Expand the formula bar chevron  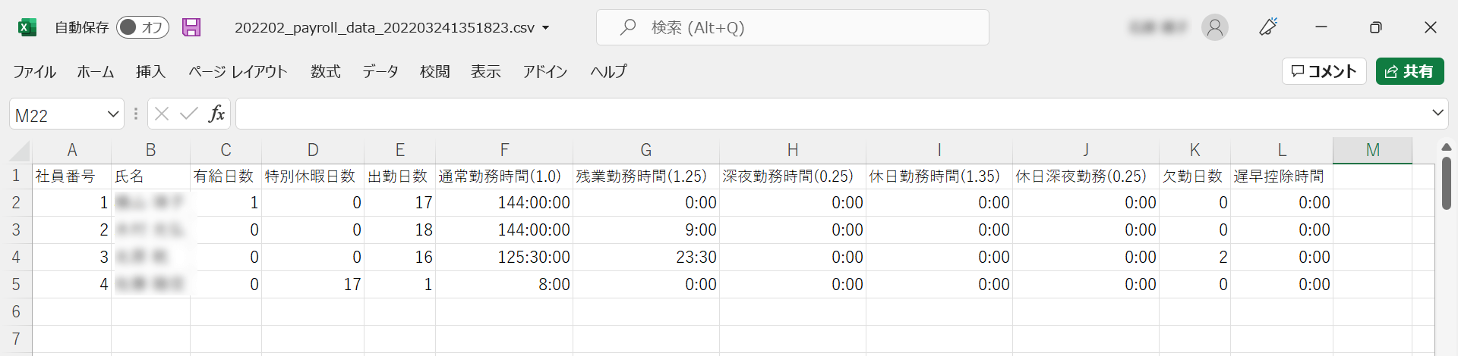[1437, 113]
